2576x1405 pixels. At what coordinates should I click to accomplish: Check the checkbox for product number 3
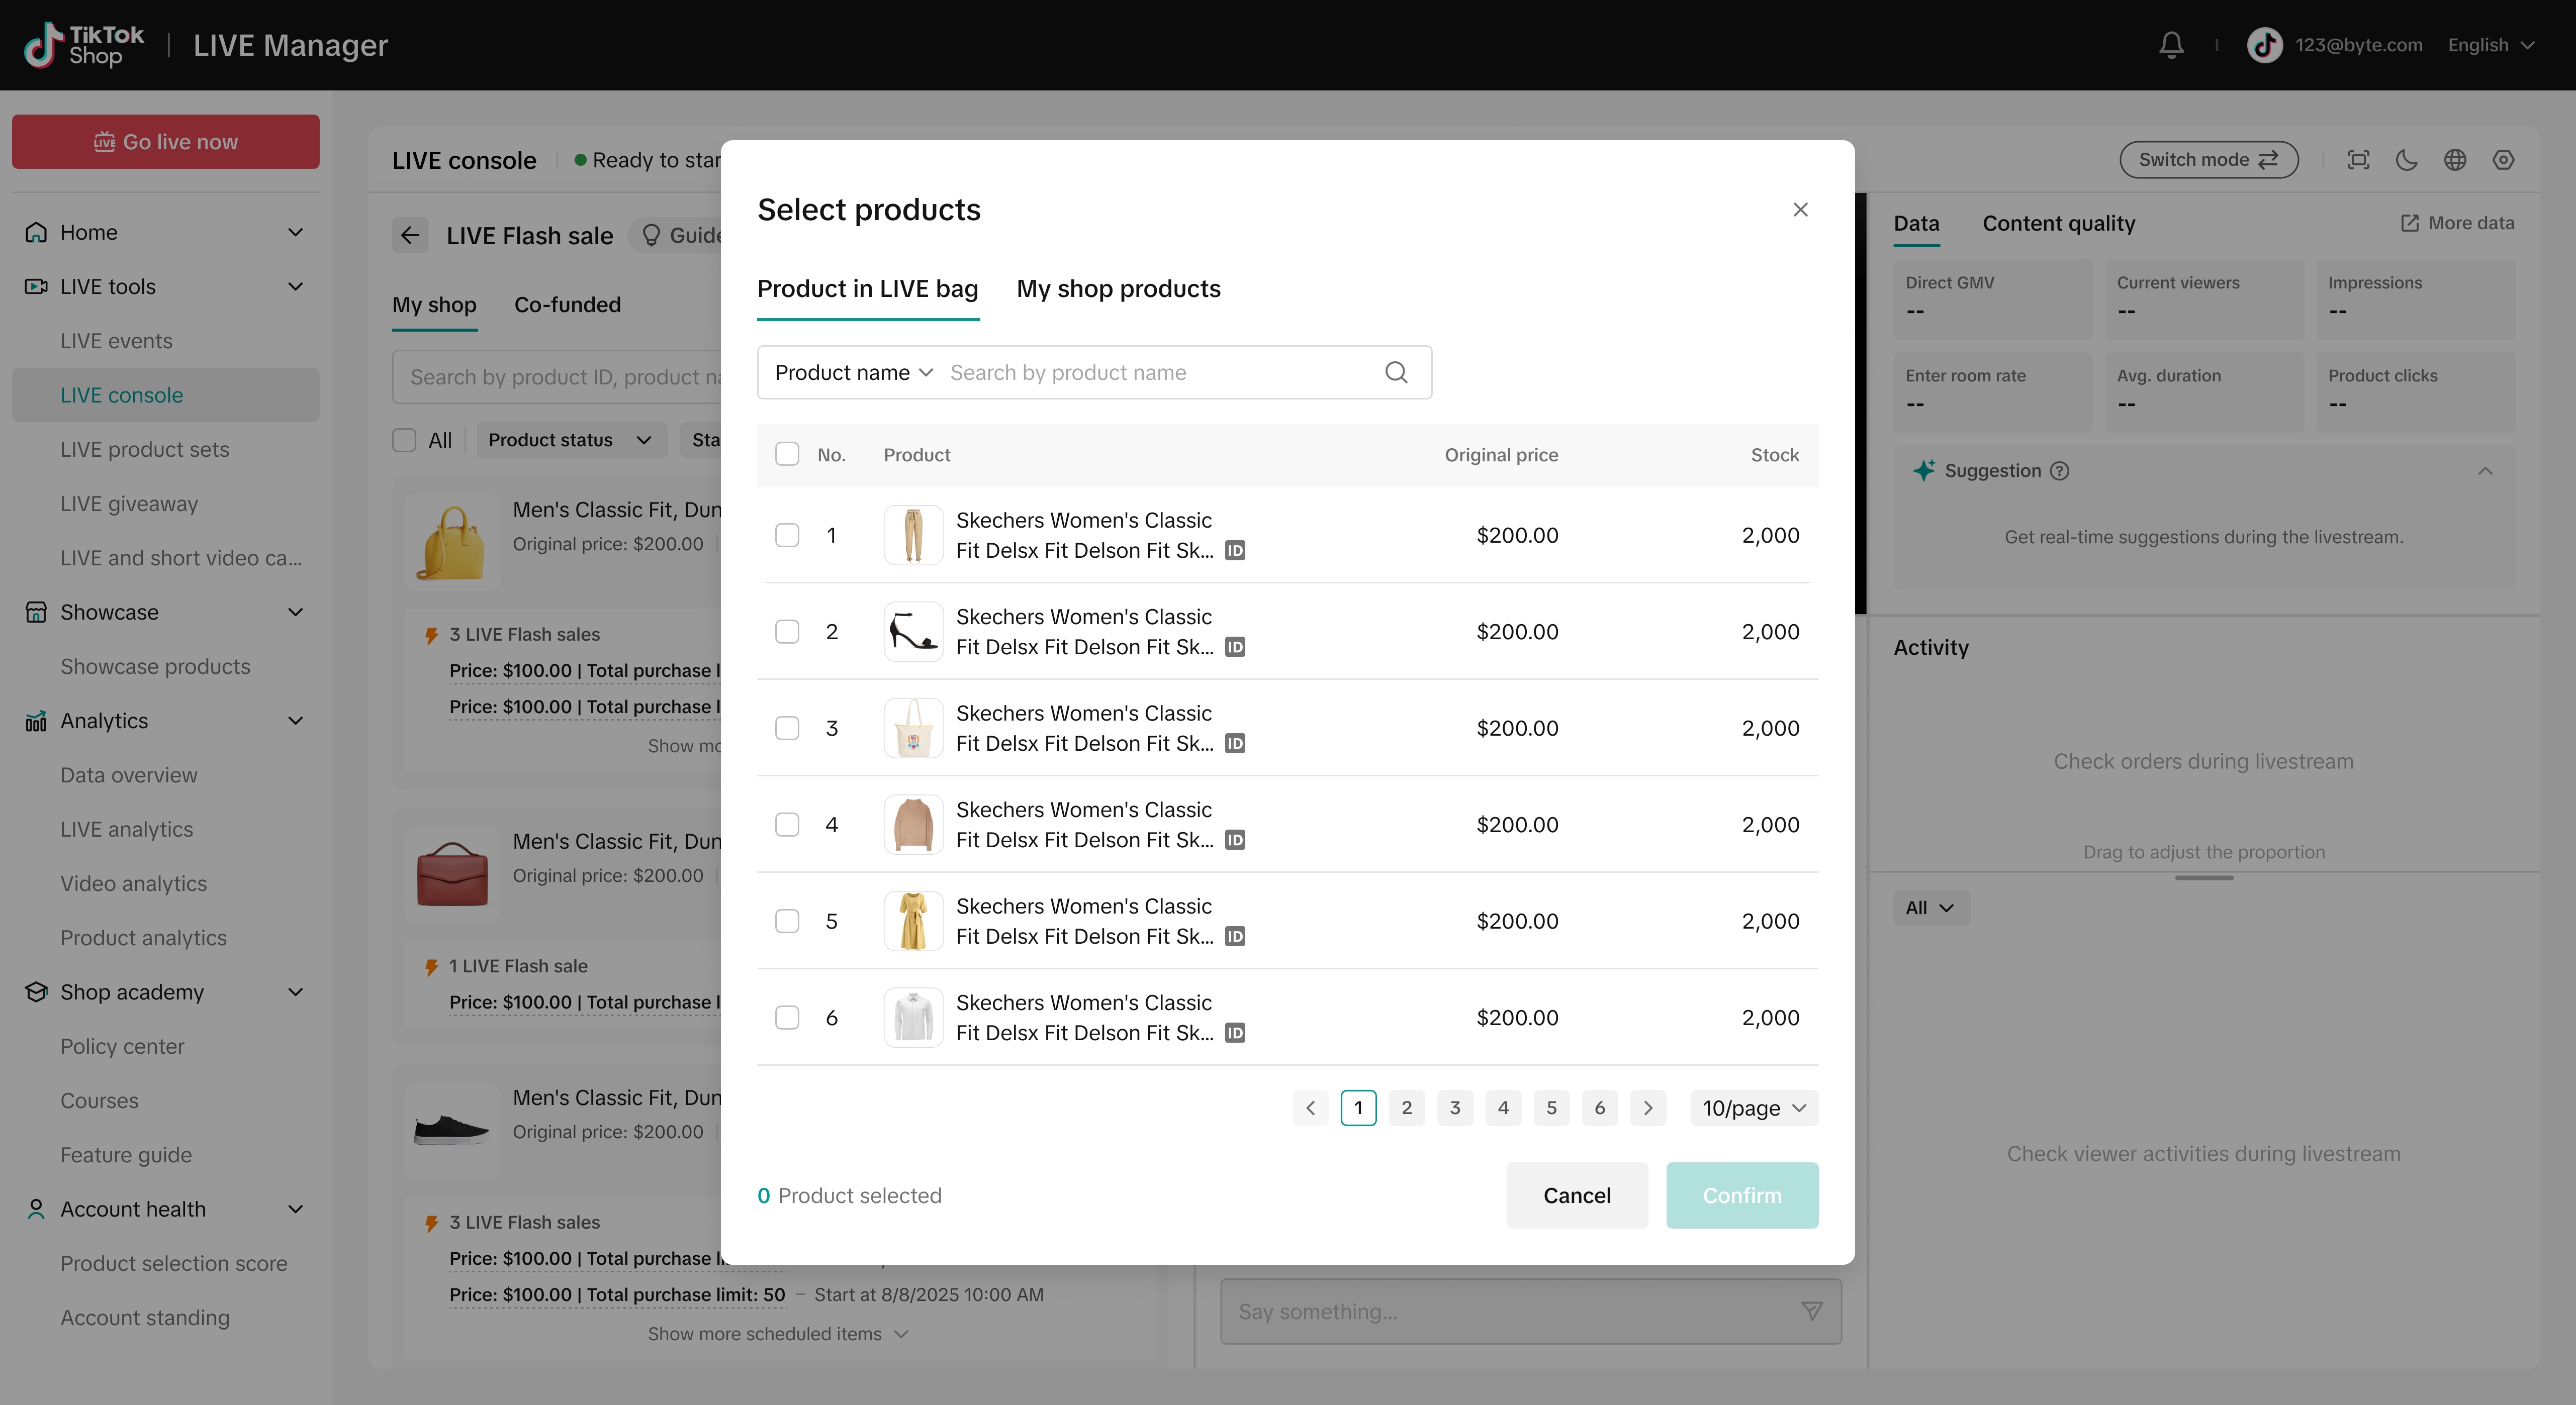click(x=787, y=729)
